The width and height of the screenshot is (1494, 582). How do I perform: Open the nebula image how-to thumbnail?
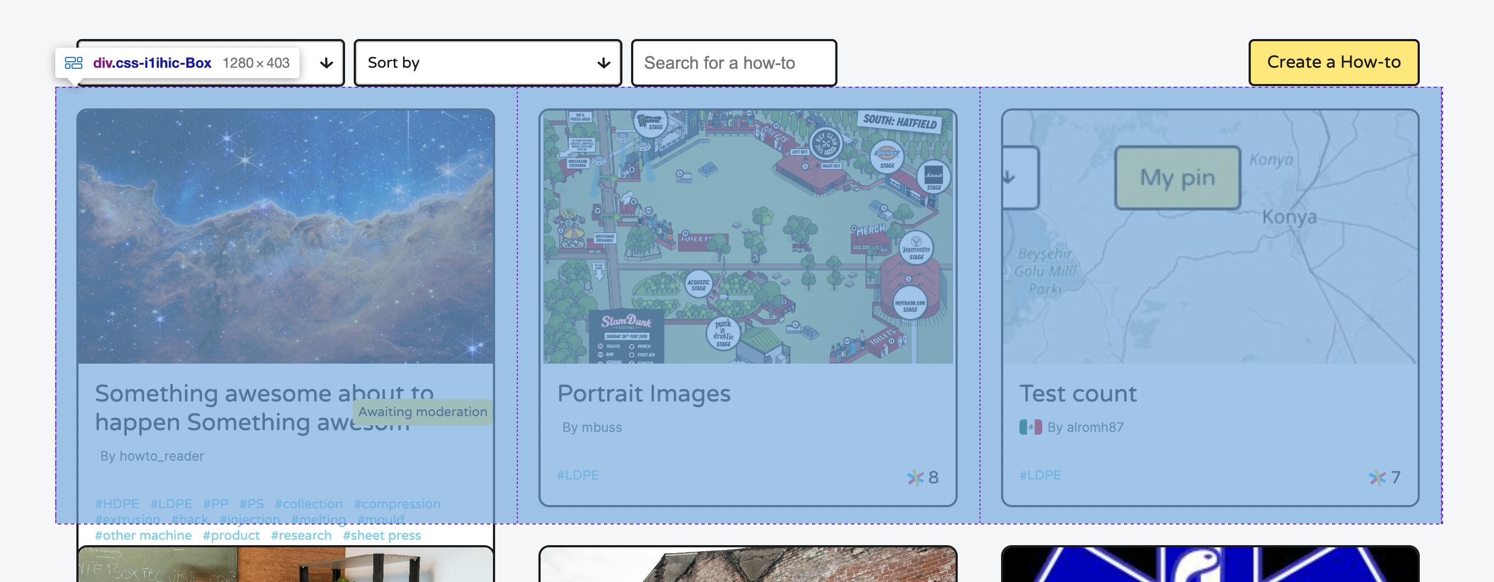pos(285,237)
